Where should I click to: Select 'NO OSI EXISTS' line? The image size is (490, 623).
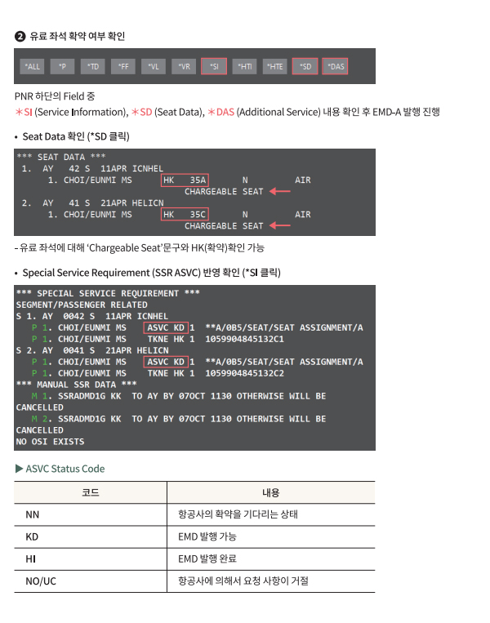point(50,442)
